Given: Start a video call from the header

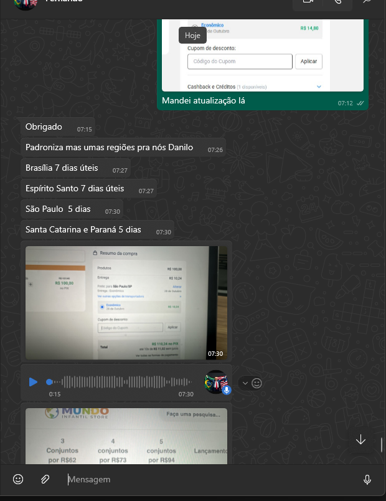Looking at the screenshot, I should [308, 2].
